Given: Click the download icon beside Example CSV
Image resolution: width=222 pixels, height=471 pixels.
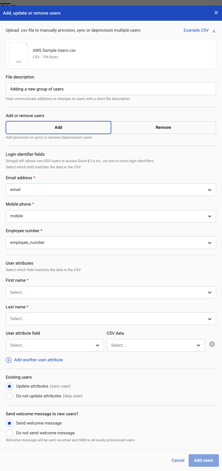Looking at the screenshot, I should click(x=214, y=30).
